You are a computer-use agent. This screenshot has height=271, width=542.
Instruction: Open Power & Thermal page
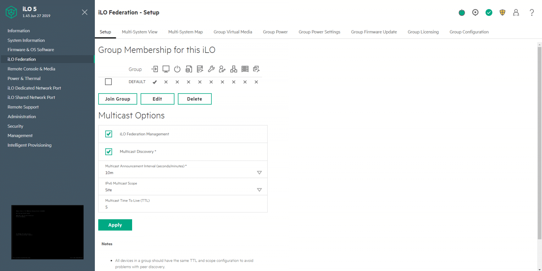coord(24,78)
